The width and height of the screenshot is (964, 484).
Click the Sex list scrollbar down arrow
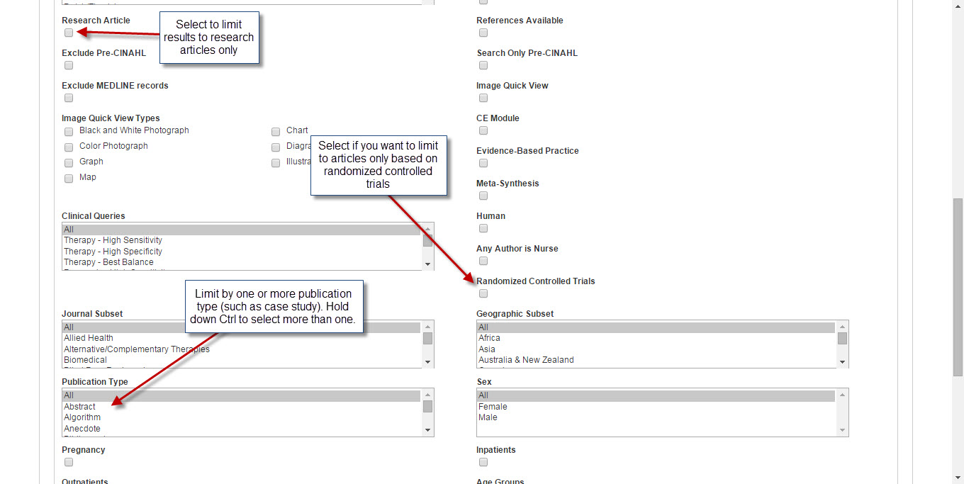click(842, 430)
